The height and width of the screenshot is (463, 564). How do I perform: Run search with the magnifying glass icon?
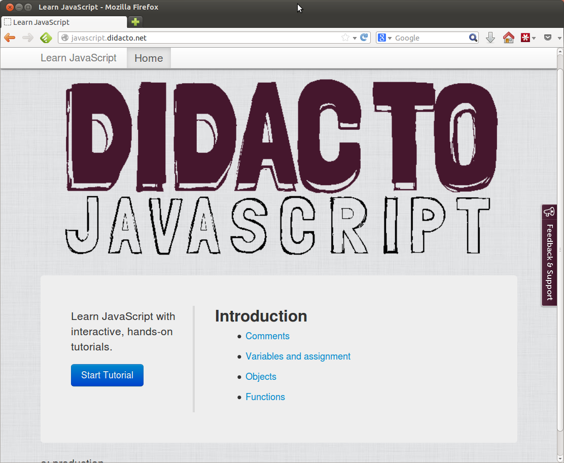pos(473,38)
